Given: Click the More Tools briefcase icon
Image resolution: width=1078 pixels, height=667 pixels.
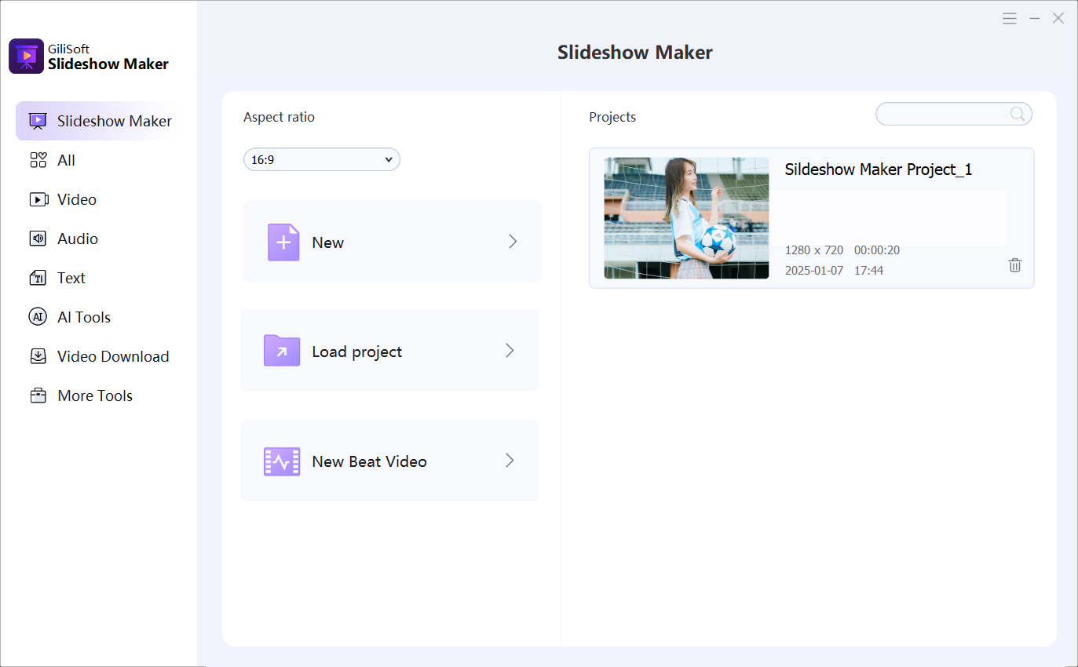Looking at the screenshot, I should 38,395.
